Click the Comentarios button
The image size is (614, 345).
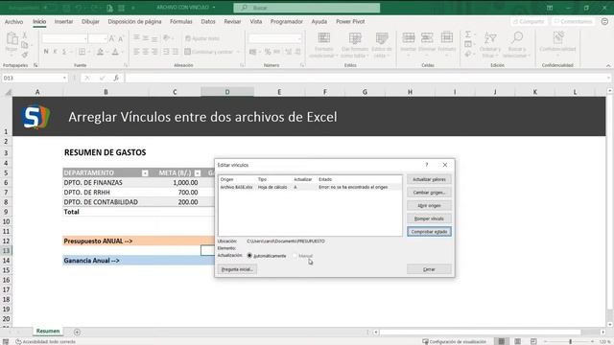click(x=573, y=21)
